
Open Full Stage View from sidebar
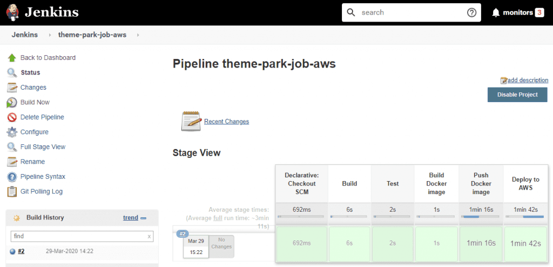click(43, 147)
